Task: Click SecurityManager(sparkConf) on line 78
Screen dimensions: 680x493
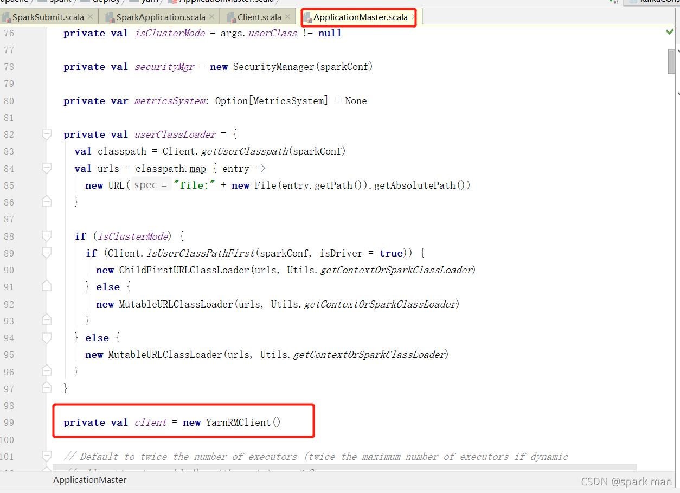Action: [303, 67]
